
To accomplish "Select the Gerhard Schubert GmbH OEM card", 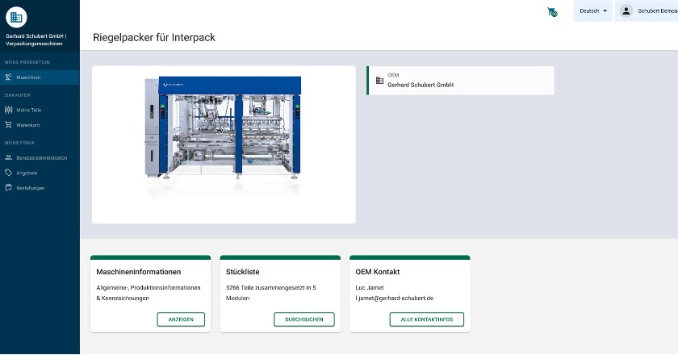I will tap(460, 81).
